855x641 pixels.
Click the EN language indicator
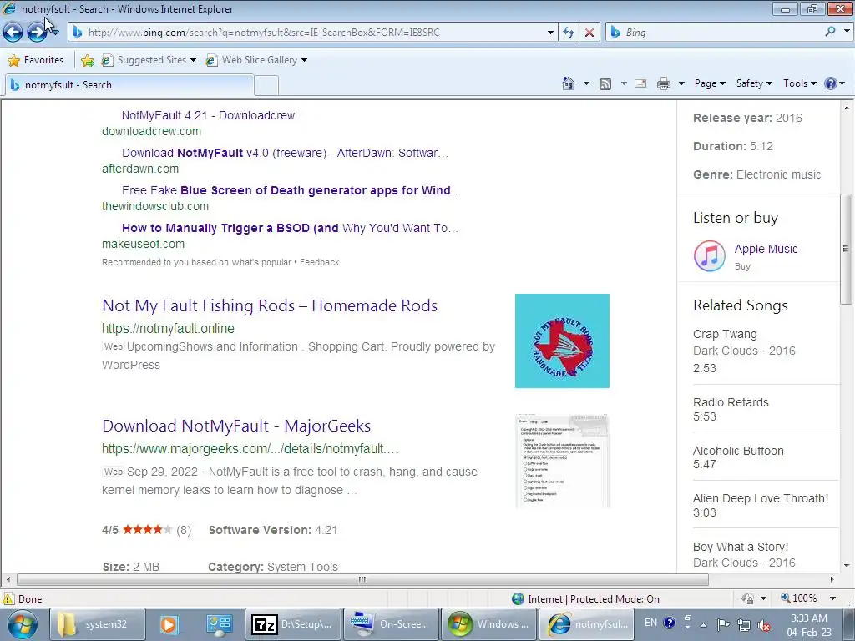[x=650, y=623]
